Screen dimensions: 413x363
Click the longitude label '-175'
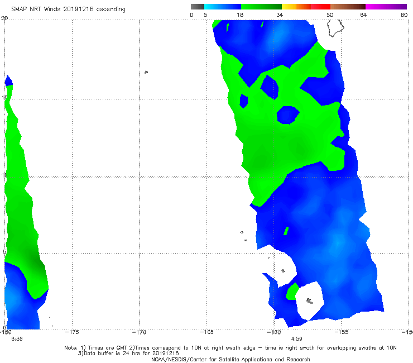point(72,332)
